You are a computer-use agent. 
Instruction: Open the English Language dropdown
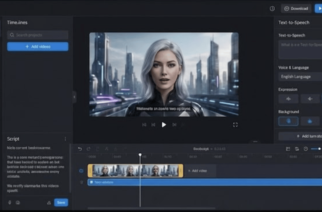point(300,77)
